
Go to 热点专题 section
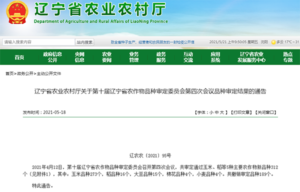pyautogui.click(x=288, y=57)
